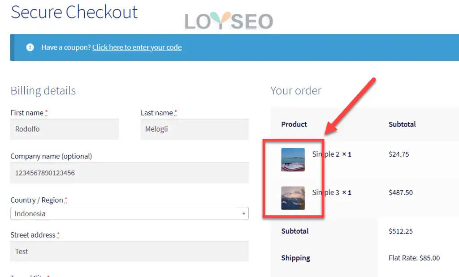459x277 pixels.
Task: Click the Flat Rate: $85.00 shipping text
Action: point(414,258)
